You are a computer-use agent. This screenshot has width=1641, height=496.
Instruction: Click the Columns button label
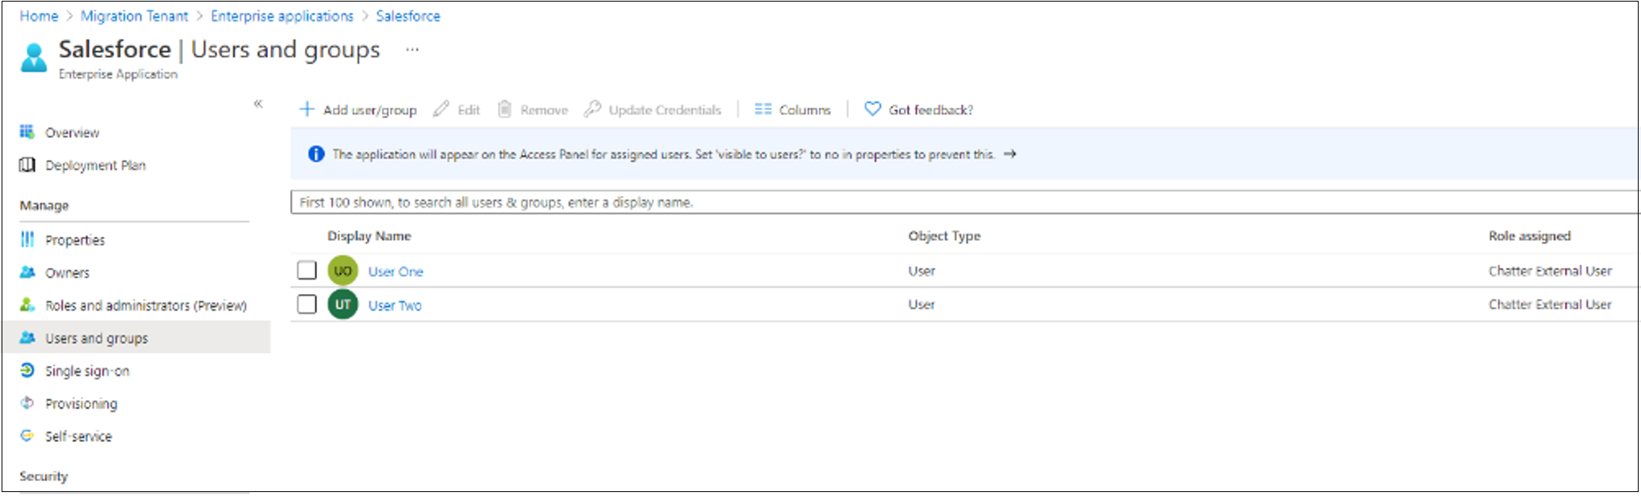point(805,110)
